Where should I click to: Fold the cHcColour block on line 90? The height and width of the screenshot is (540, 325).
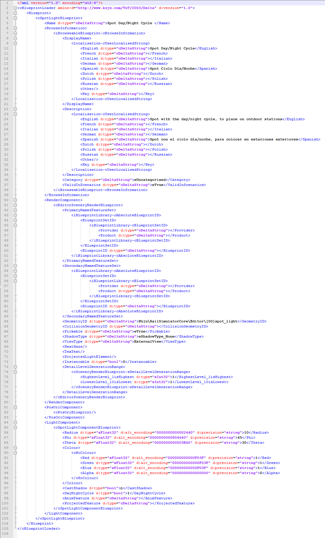[x=15, y=453]
